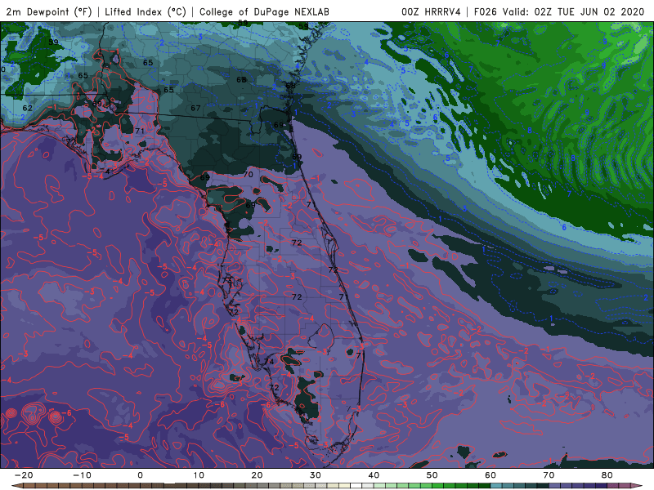This screenshot has height=490, width=654.
Task: Click the '73' dewpoint value on the map
Action: (x=227, y=280)
